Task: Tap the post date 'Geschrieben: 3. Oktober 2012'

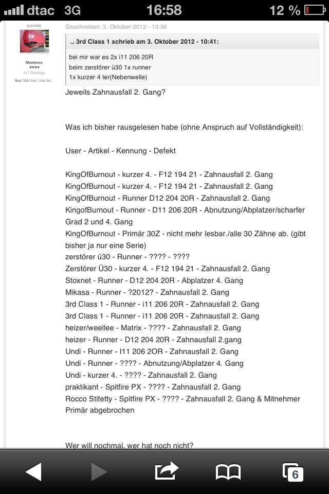Action: (116, 27)
